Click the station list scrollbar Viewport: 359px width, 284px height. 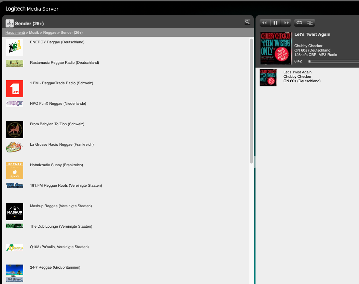pos(251,101)
